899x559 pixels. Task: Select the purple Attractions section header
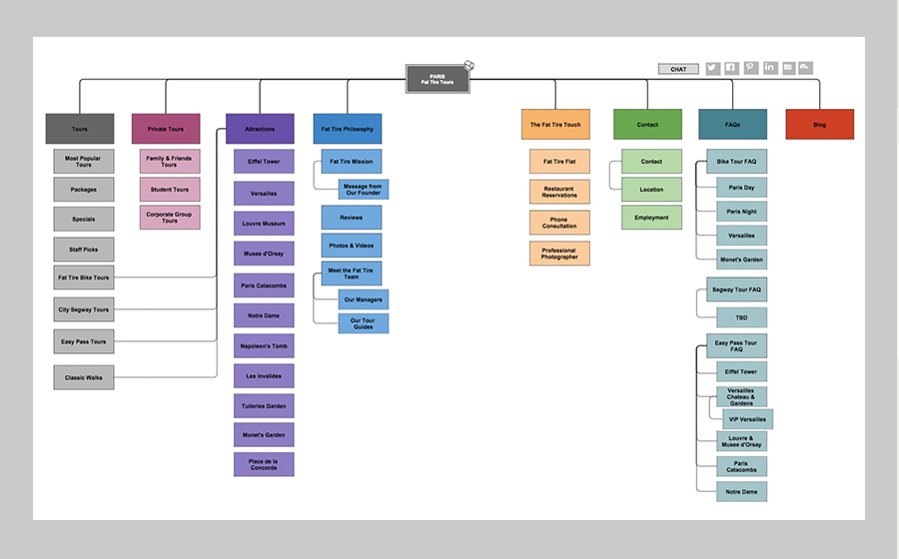coord(260,129)
